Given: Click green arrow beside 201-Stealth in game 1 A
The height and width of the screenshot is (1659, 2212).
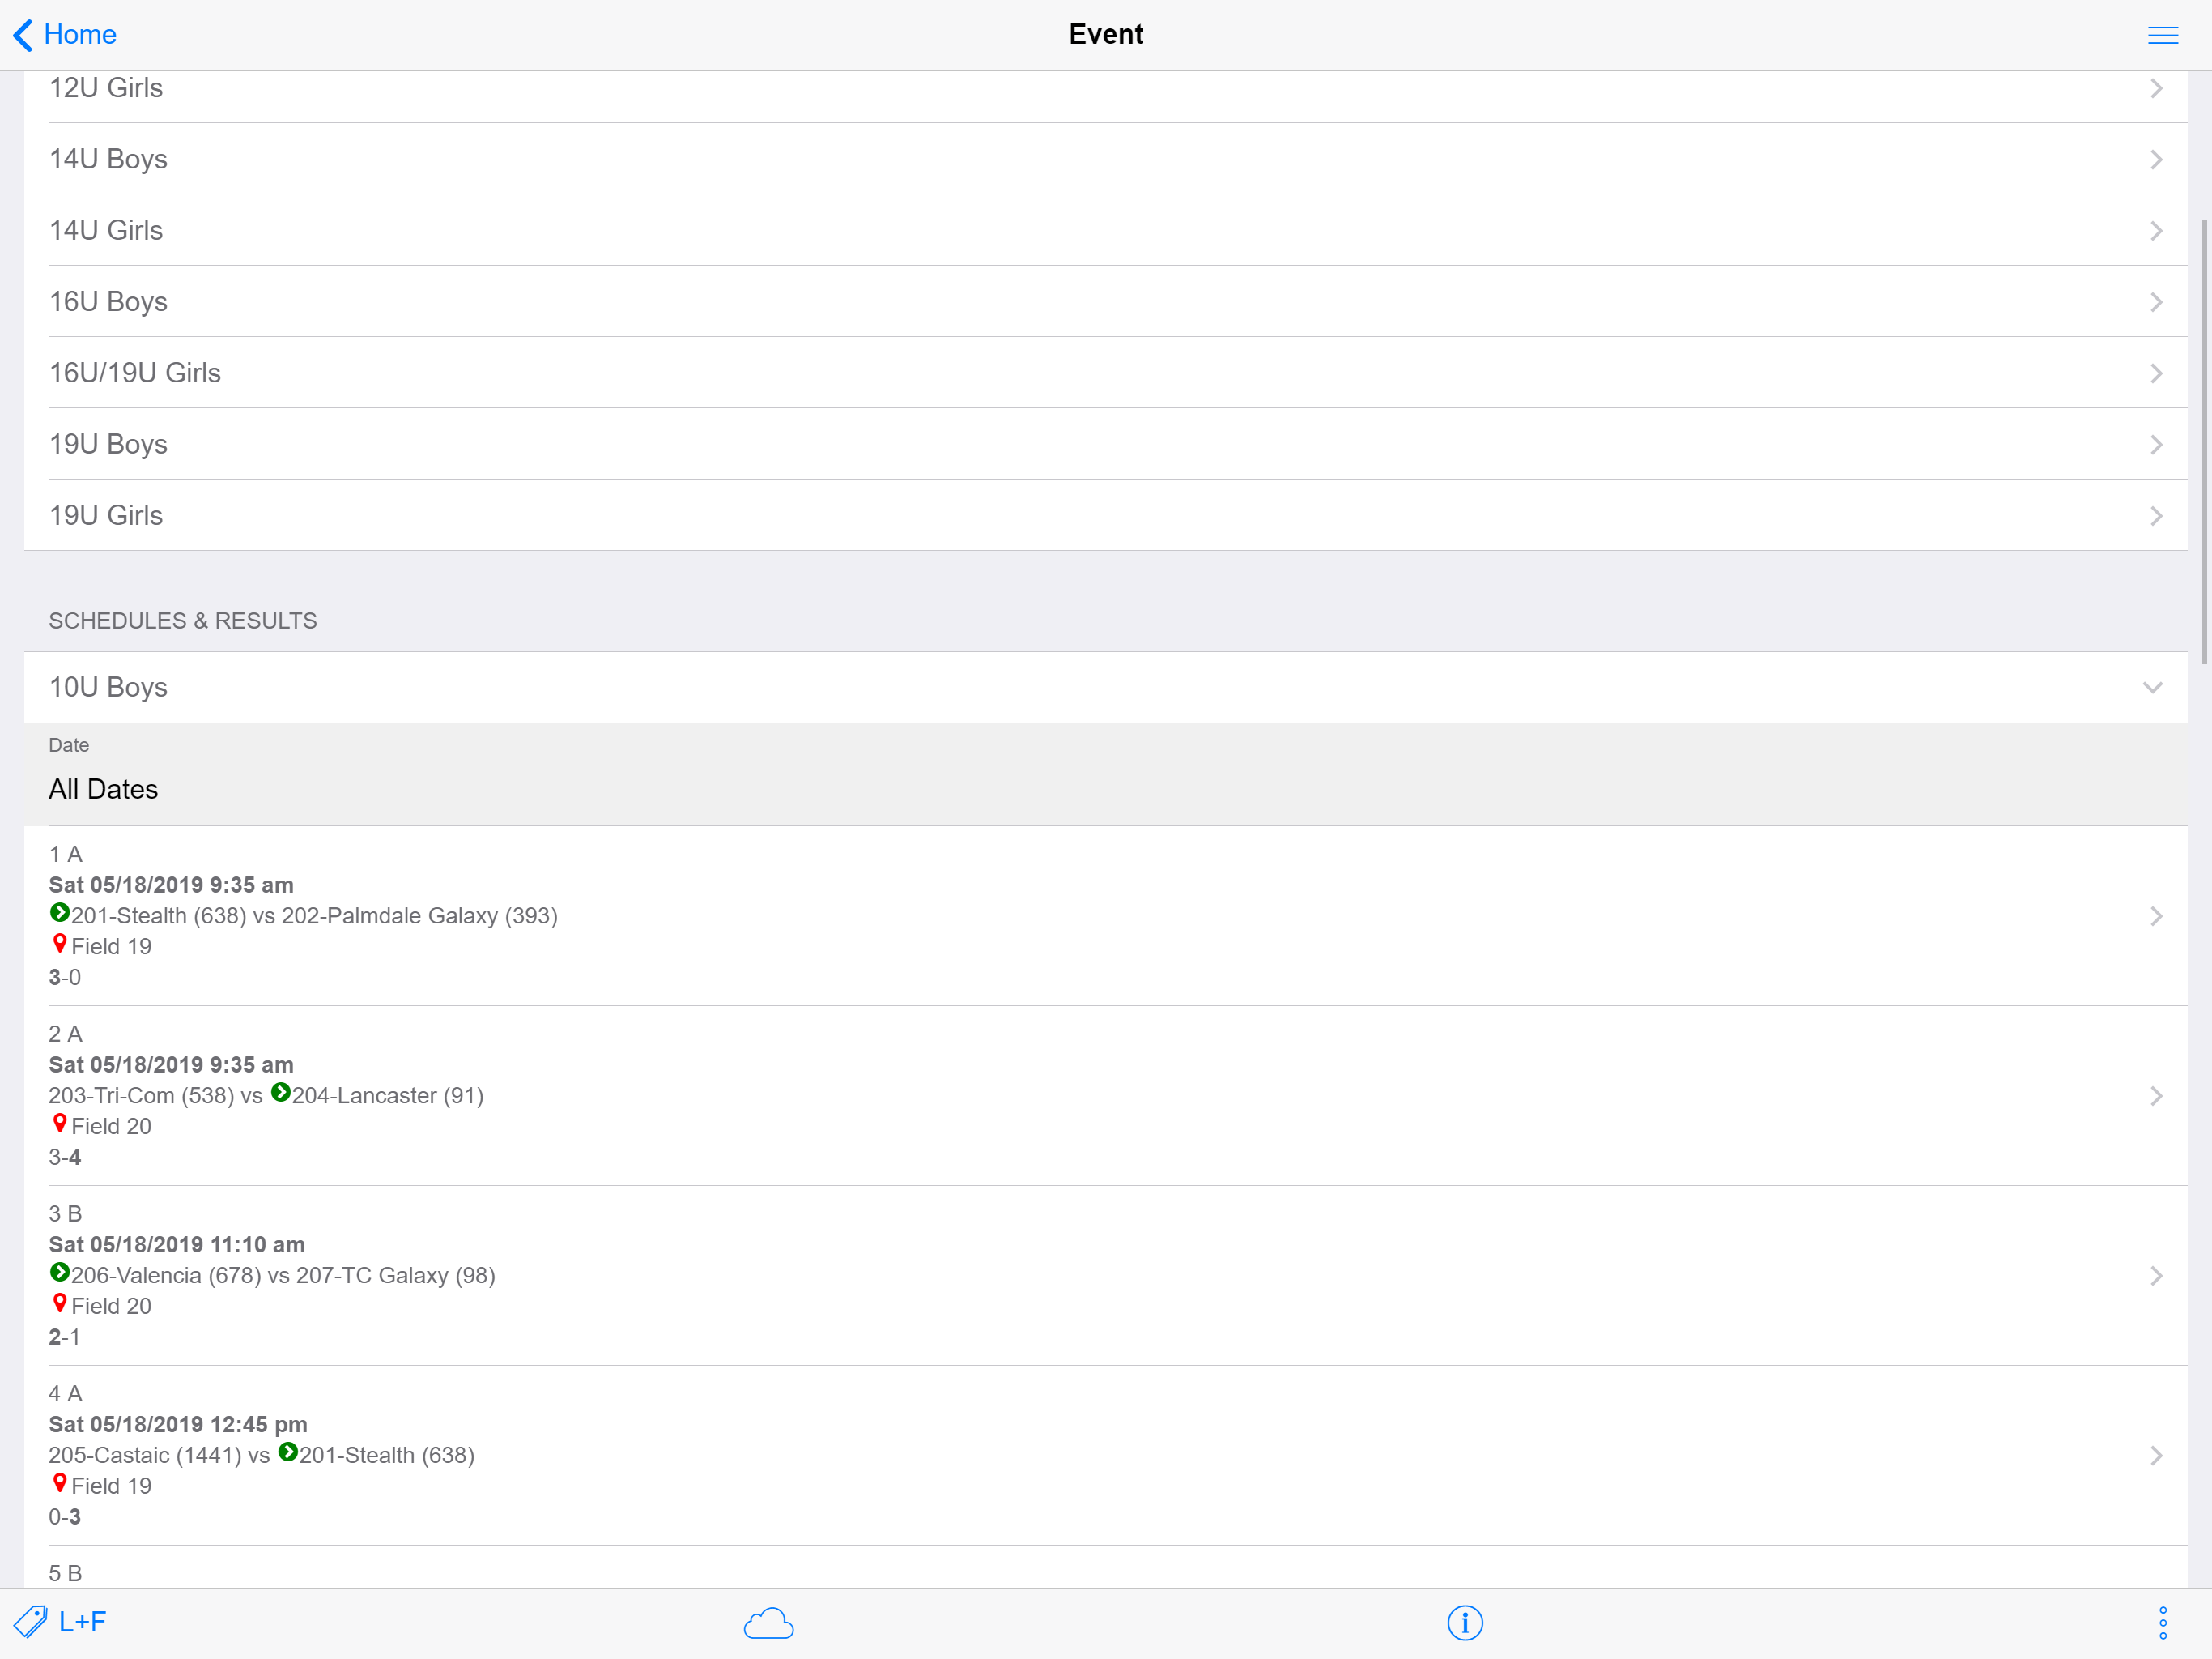Looking at the screenshot, I should (x=59, y=913).
